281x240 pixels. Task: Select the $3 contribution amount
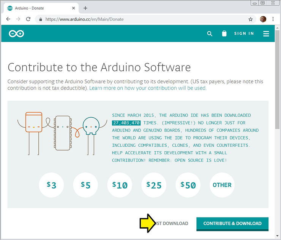(x=51, y=185)
